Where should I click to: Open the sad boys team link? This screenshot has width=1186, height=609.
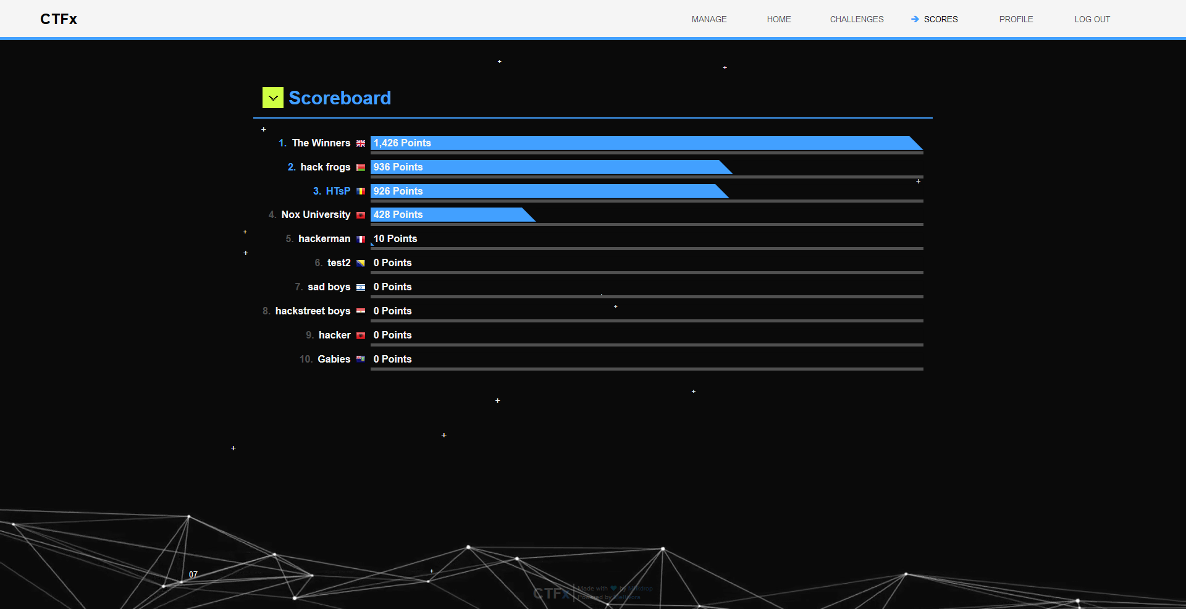[329, 287]
